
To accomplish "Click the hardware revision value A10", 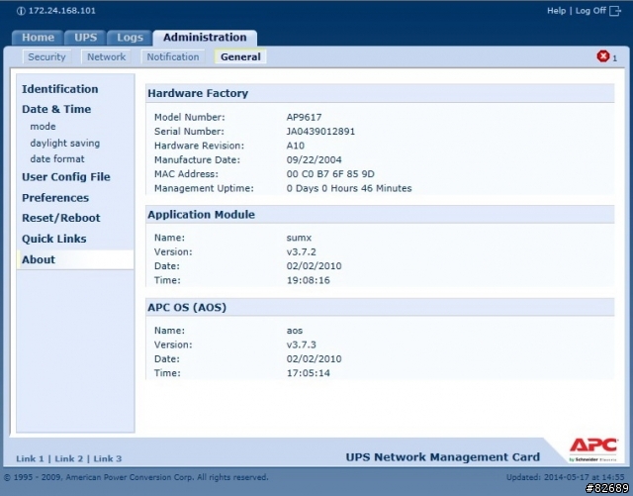I will coord(296,146).
